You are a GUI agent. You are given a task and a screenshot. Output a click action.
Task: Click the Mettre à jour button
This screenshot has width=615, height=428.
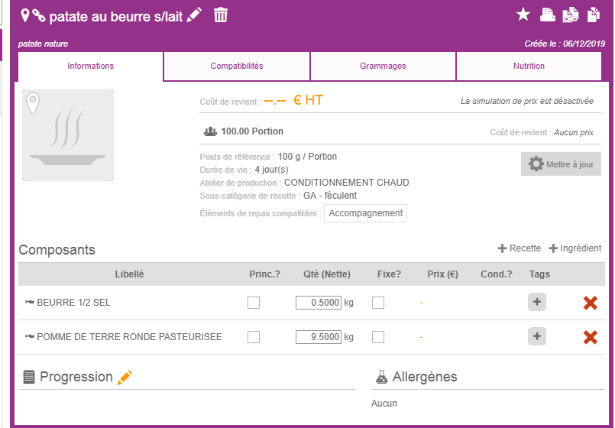click(x=561, y=164)
